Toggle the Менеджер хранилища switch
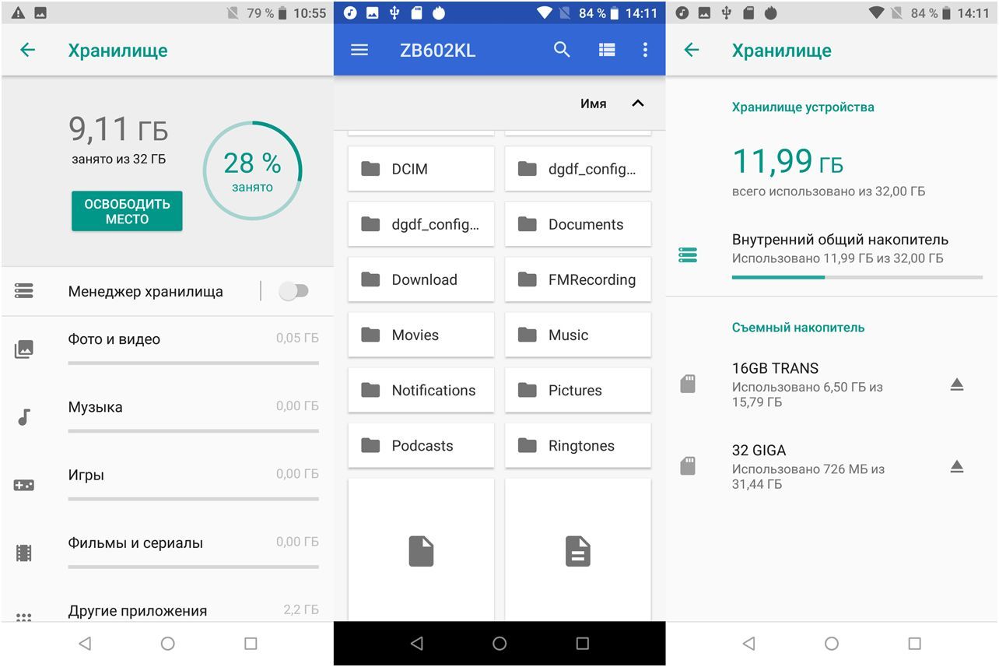 click(293, 291)
